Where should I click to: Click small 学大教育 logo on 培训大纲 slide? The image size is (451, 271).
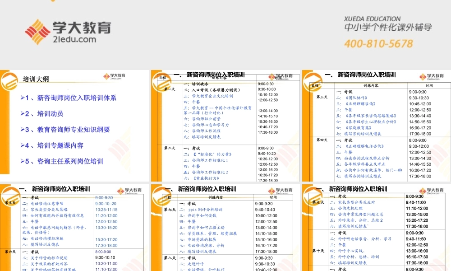pyautogui.click(x=114, y=76)
